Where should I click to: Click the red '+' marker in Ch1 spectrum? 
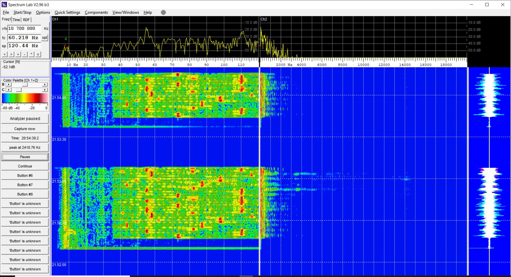point(65,45)
